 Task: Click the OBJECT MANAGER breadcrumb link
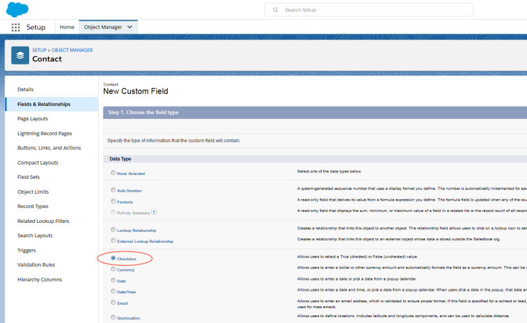tap(72, 50)
